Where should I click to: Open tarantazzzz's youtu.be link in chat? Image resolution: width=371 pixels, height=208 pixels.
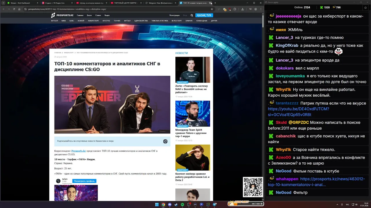299,112
